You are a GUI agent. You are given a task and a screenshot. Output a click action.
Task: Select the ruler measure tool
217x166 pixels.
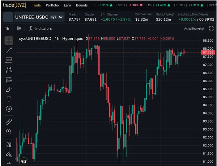(x=9, y=122)
